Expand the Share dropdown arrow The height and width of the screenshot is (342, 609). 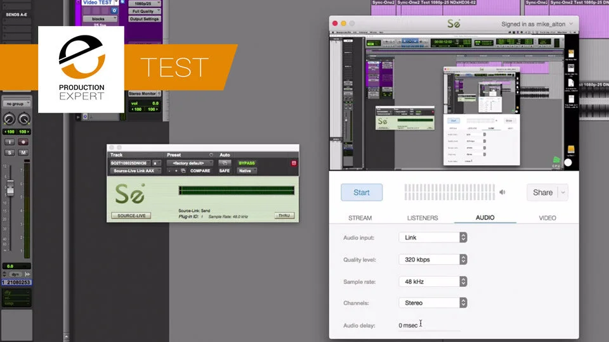563,193
